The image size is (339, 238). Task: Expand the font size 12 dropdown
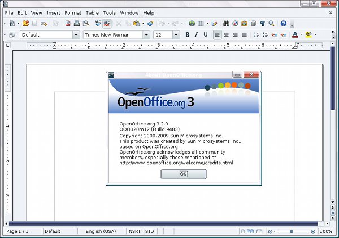tap(176, 35)
